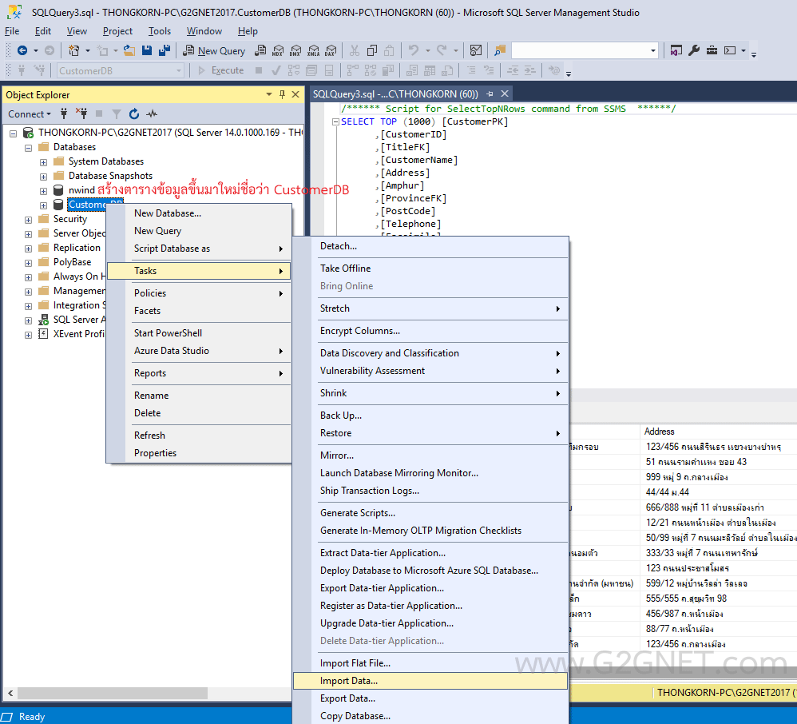Click the New Project toolbar icon
The width and height of the screenshot is (797, 724).
pyautogui.click(x=74, y=50)
